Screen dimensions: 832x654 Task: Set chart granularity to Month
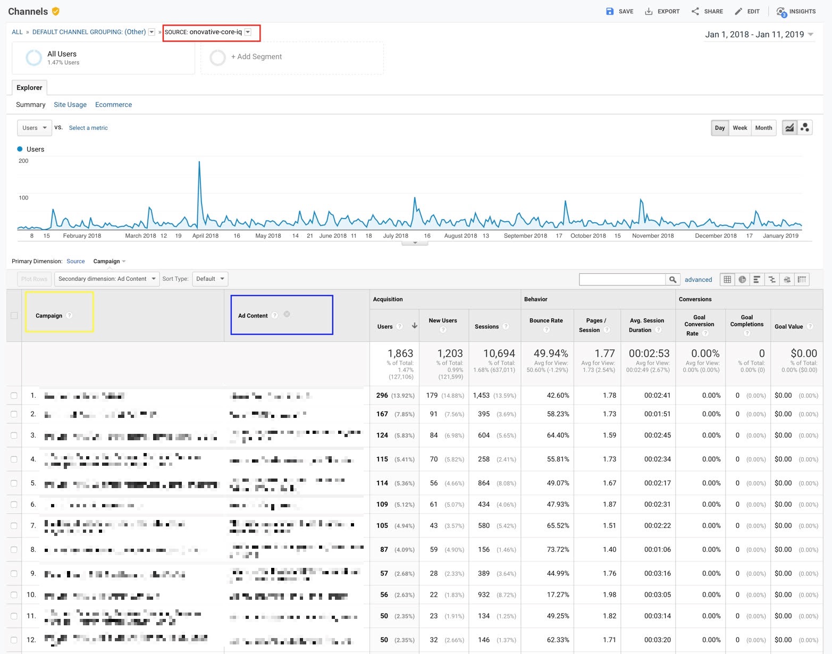point(763,128)
